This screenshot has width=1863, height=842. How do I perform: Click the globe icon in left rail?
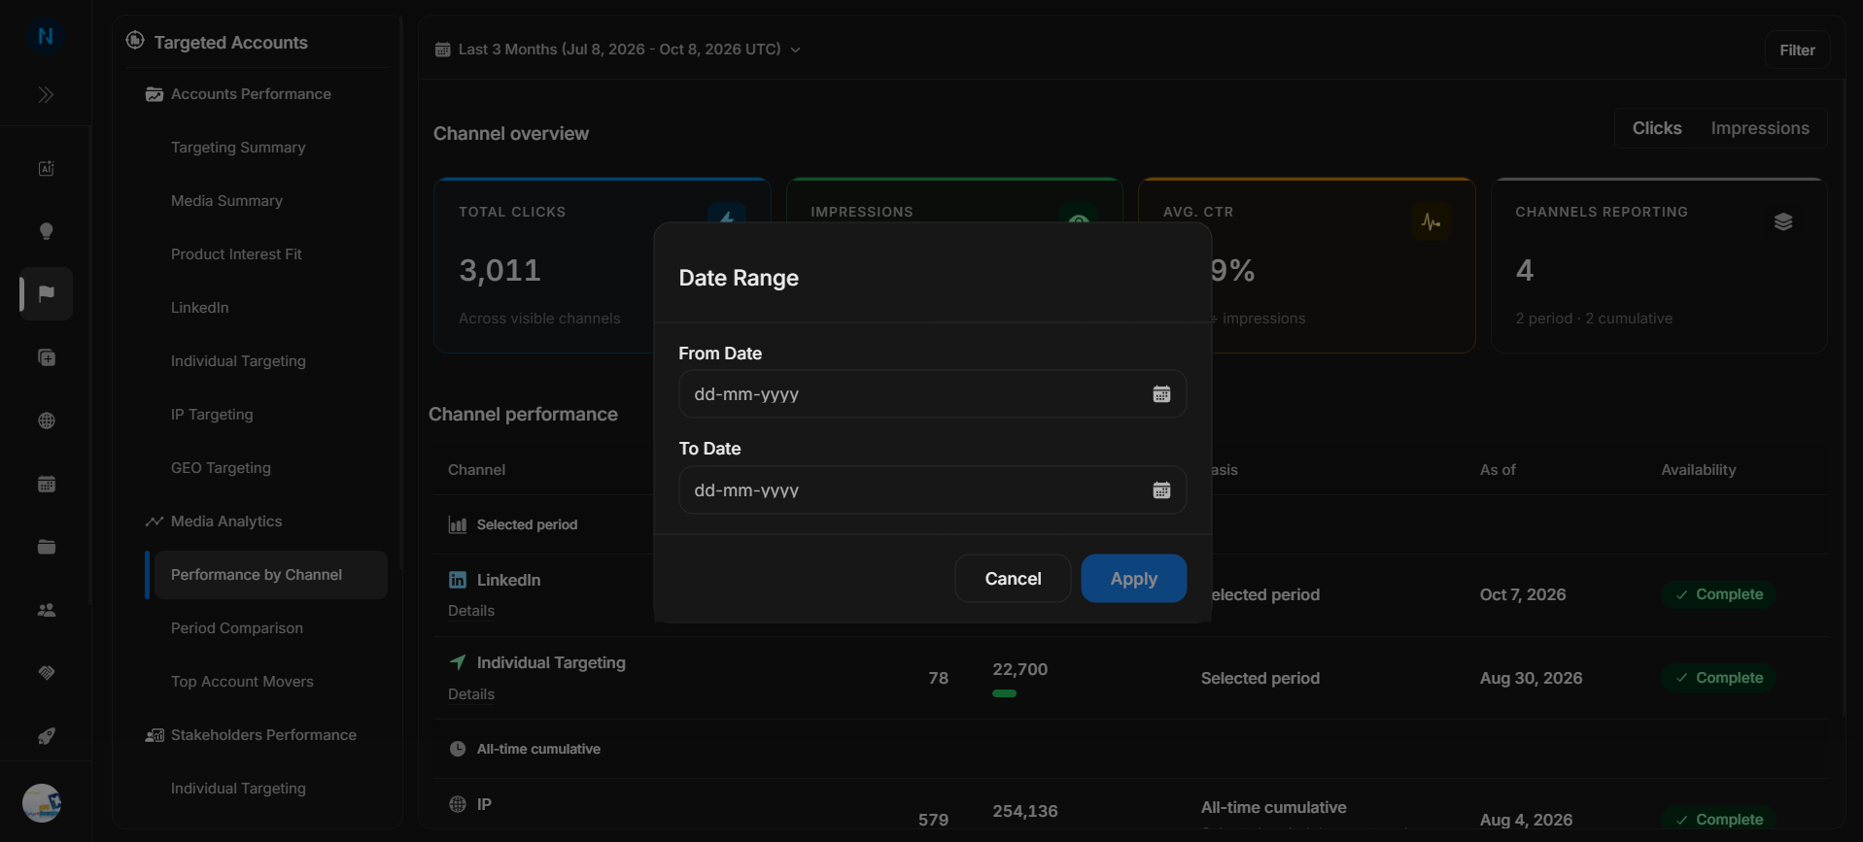pyautogui.click(x=46, y=421)
